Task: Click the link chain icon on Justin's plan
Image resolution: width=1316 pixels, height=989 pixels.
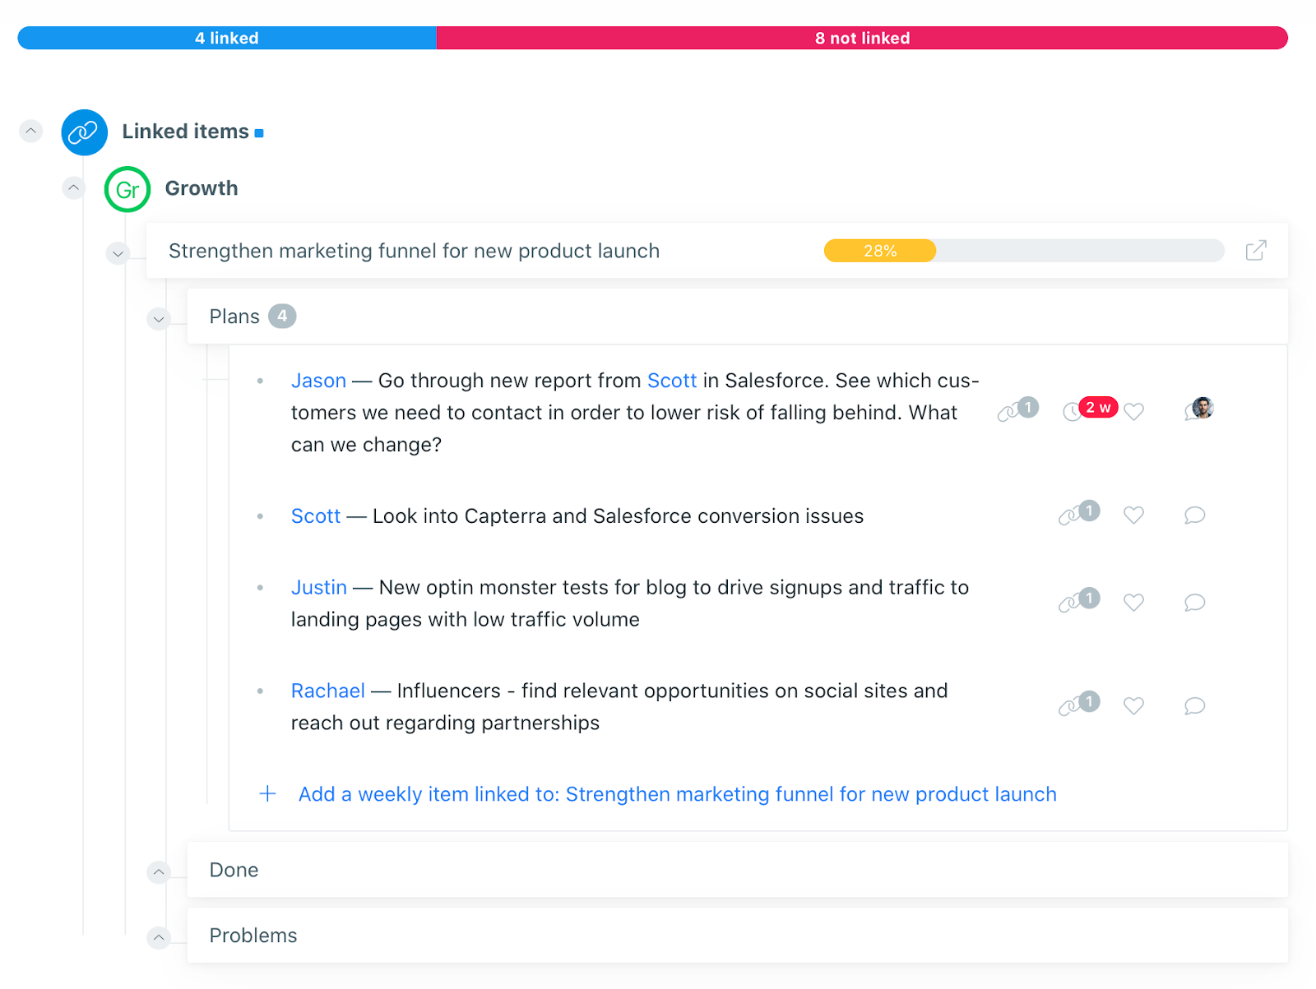Action: tap(1078, 601)
